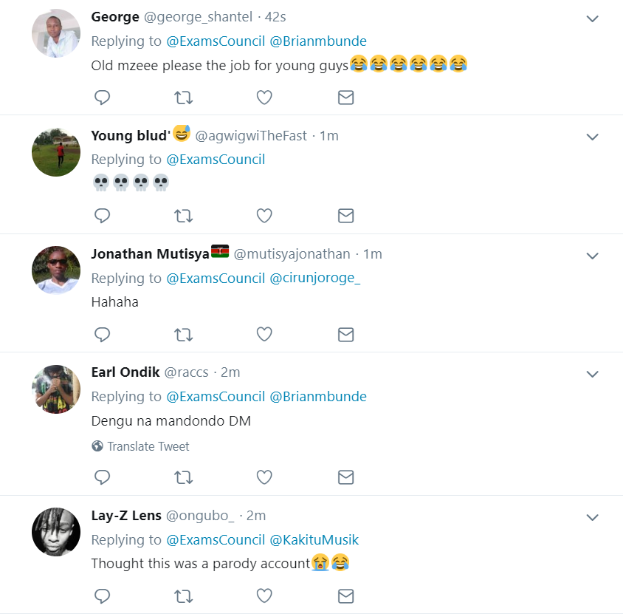Send Jonathan Mutisya's tweet via DM icon
Image resolution: width=623 pixels, height=614 pixels.
(x=345, y=334)
